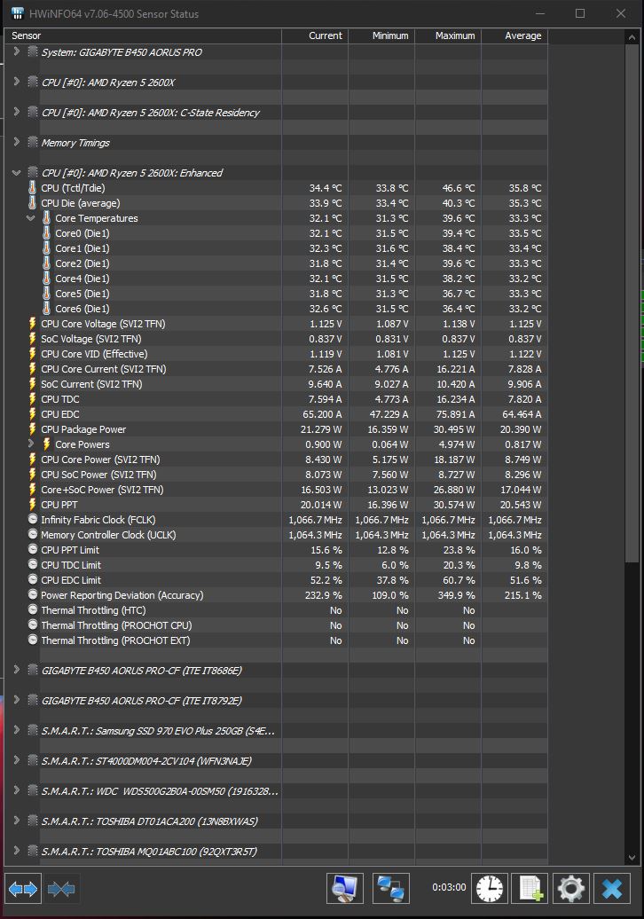Expand GIGABYTE B450 AORUS PRO-CF (ITE IT8686E)
The image size is (644, 919).
pos(16,670)
